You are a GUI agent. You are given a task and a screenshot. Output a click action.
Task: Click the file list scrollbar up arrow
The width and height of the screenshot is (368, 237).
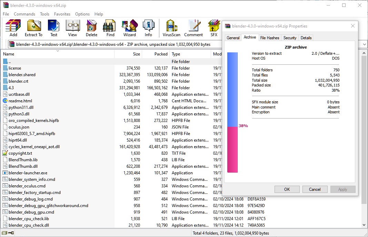364,53
